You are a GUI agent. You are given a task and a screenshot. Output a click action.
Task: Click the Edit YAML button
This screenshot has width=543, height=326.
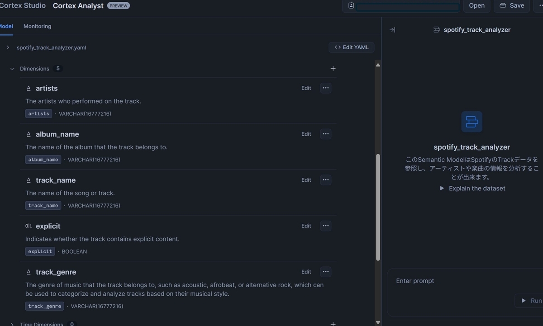[x=352, y=47]
